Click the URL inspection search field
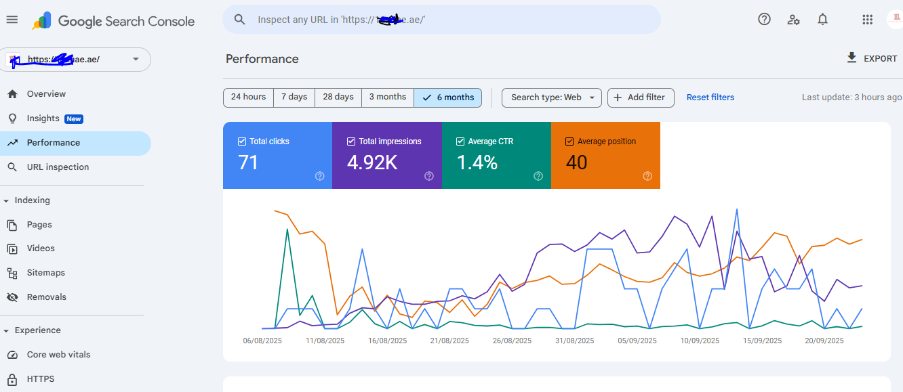The image size is (903, 392). tap(441, 19)
